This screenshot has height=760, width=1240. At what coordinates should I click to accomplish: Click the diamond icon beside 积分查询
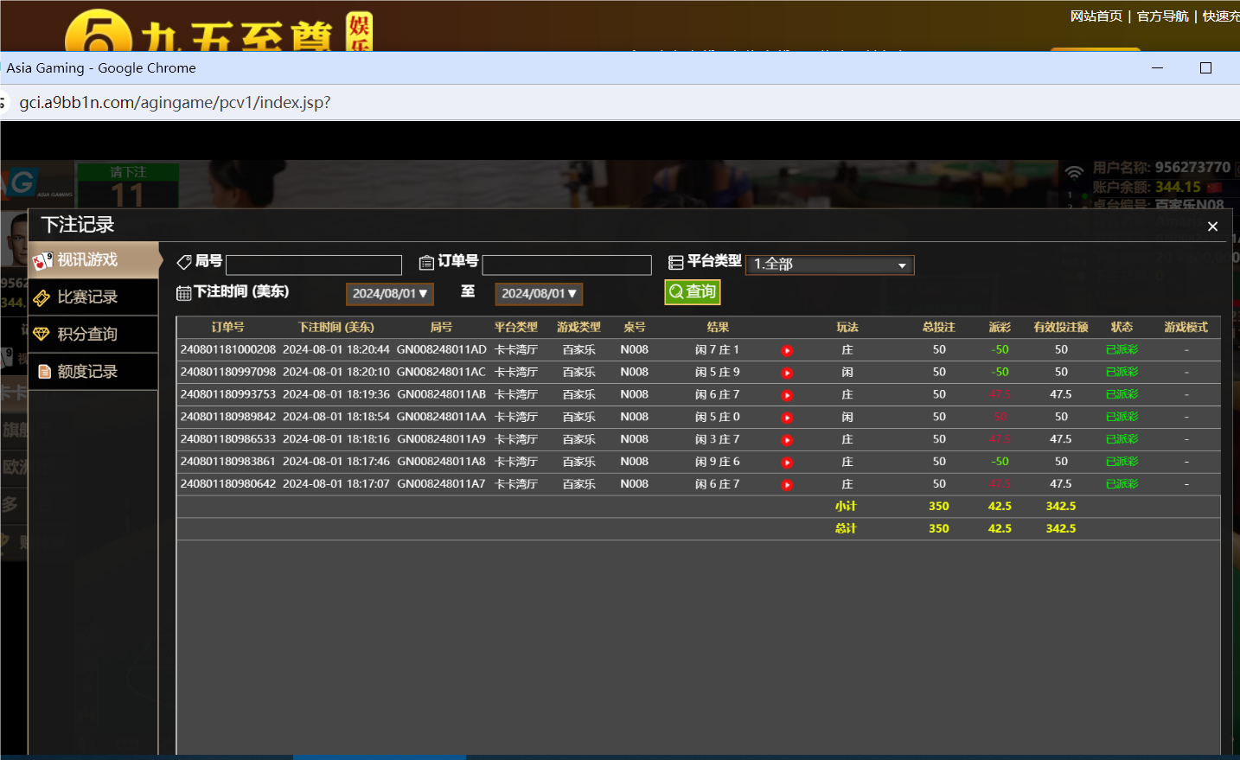coord(42,334)
